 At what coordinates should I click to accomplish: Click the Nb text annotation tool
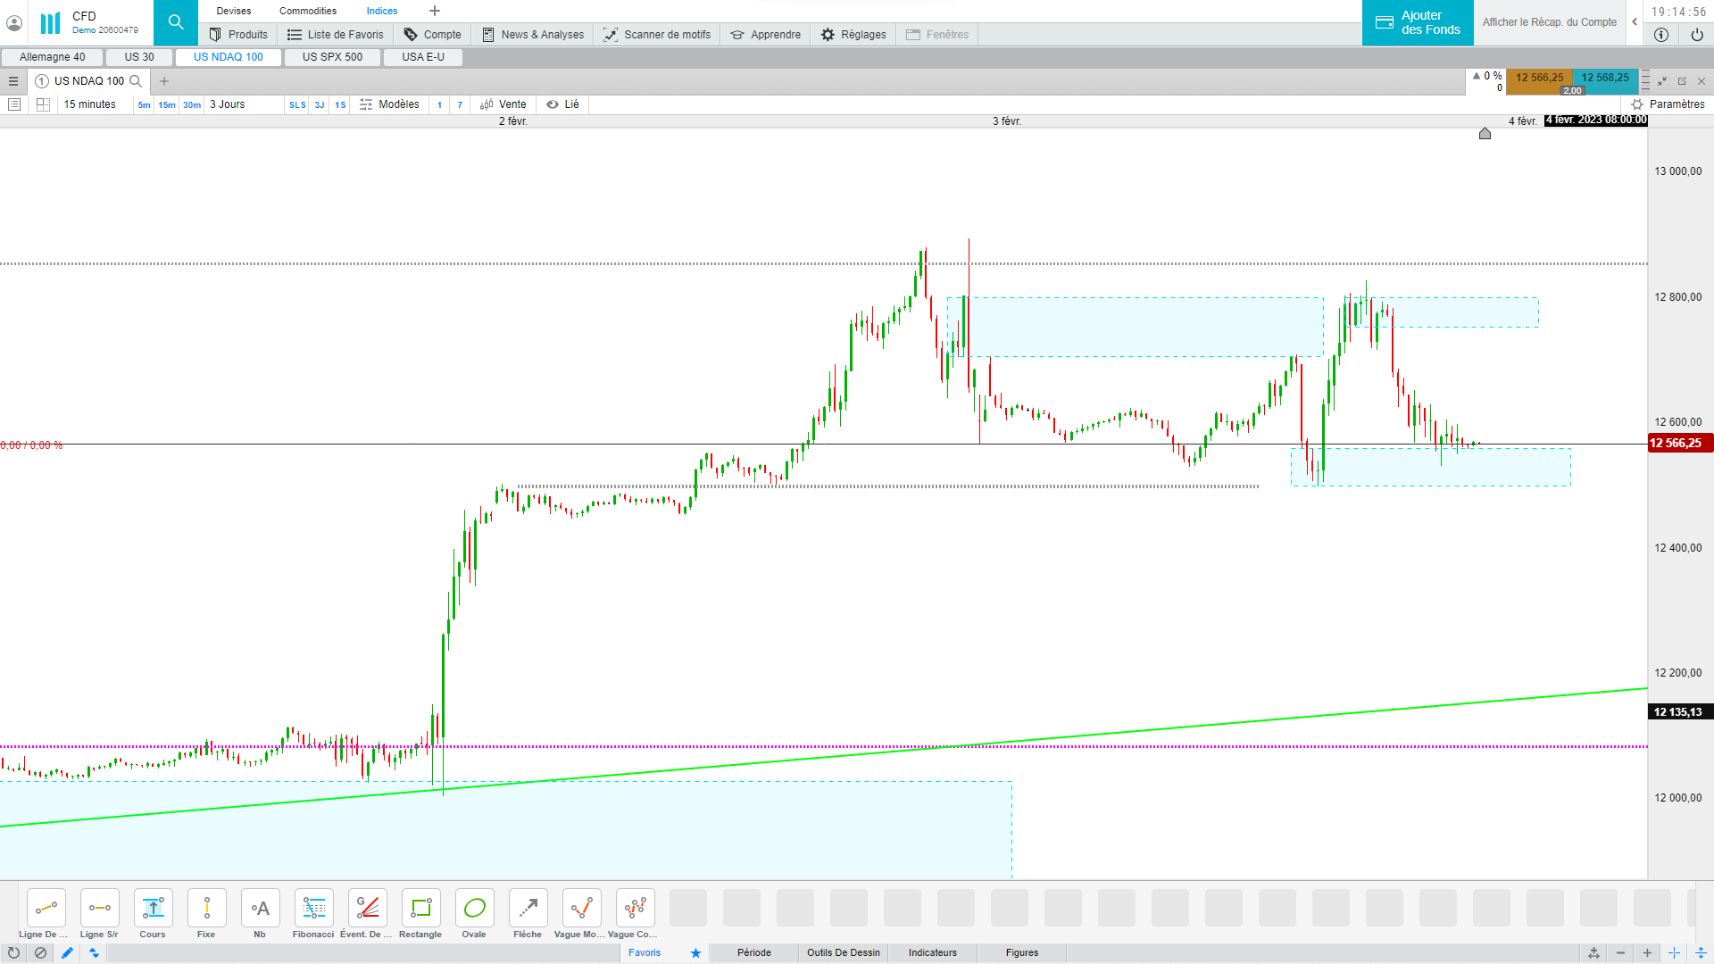260,909
